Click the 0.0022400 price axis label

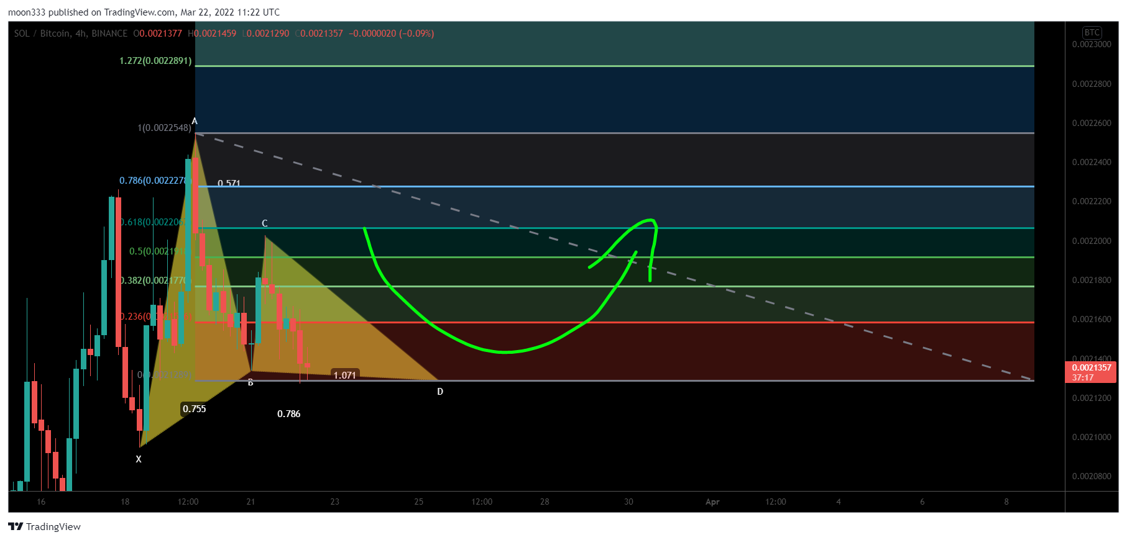(1092, 162)
